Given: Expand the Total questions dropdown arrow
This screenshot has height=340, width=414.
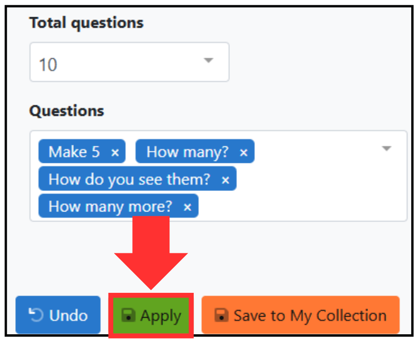Looking at the screenshot, I should [208, 60].
